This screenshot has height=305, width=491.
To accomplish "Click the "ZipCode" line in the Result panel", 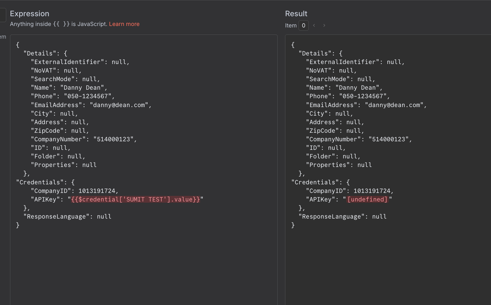I will 335,131.
